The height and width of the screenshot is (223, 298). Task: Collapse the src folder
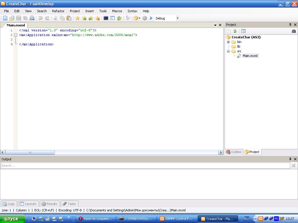pos(228,51)
